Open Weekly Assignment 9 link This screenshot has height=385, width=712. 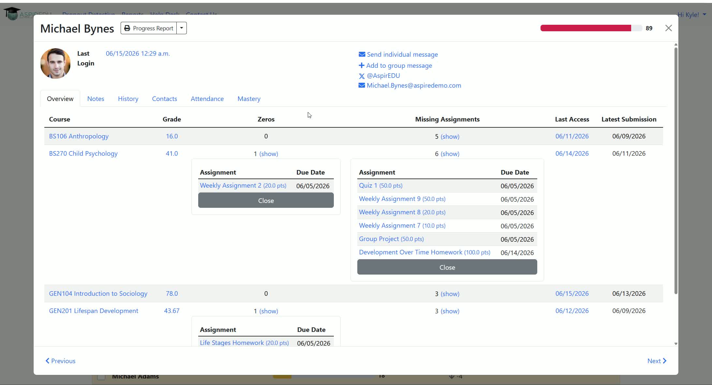coord(402,199)
